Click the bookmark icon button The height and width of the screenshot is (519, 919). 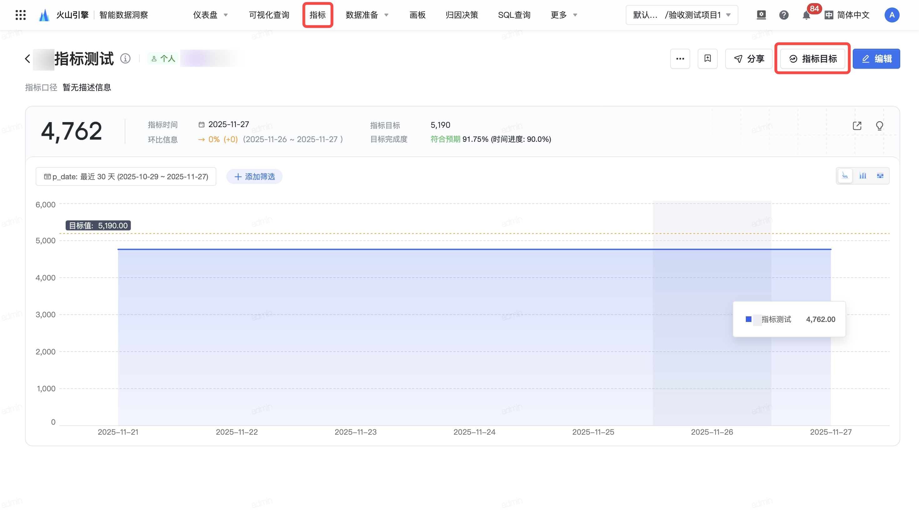707,58
